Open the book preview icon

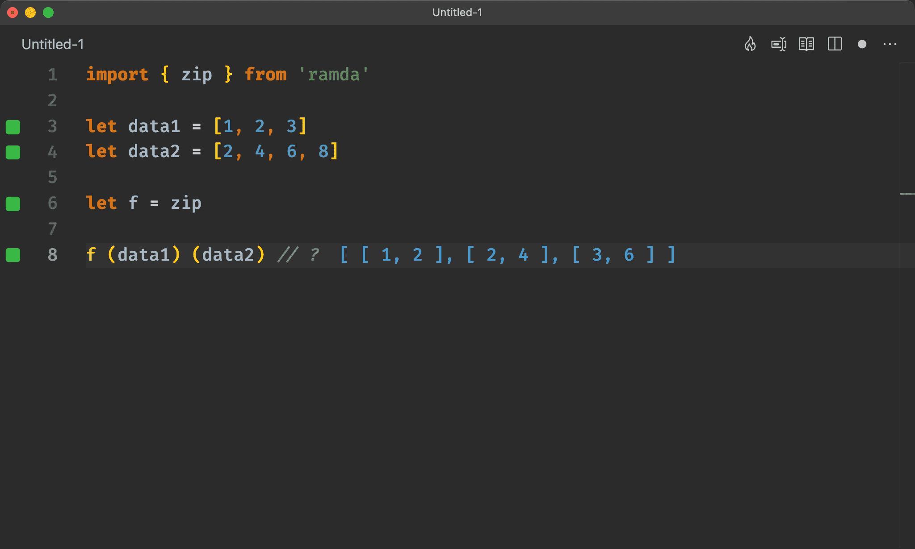click(x=806, y=44)
